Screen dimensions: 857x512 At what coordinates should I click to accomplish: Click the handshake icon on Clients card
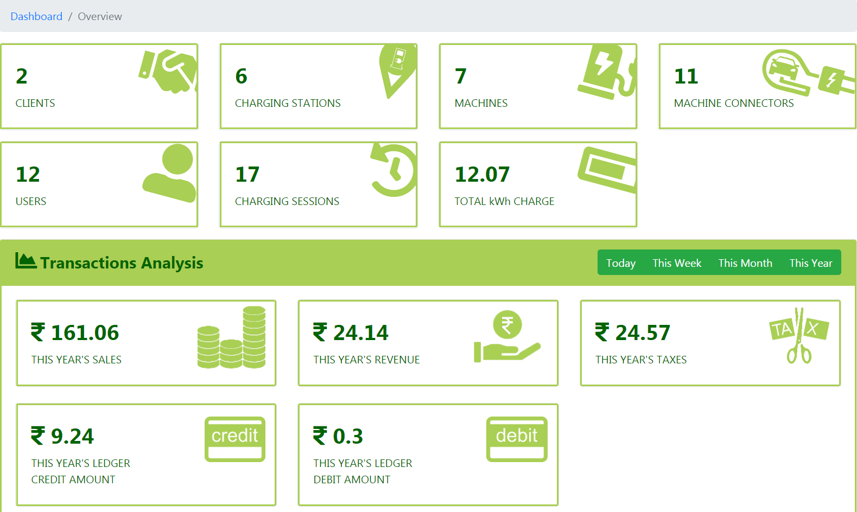coord(168,71)
